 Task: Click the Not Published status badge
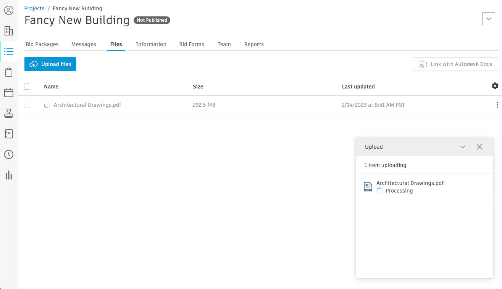click(x=152, y=20)
